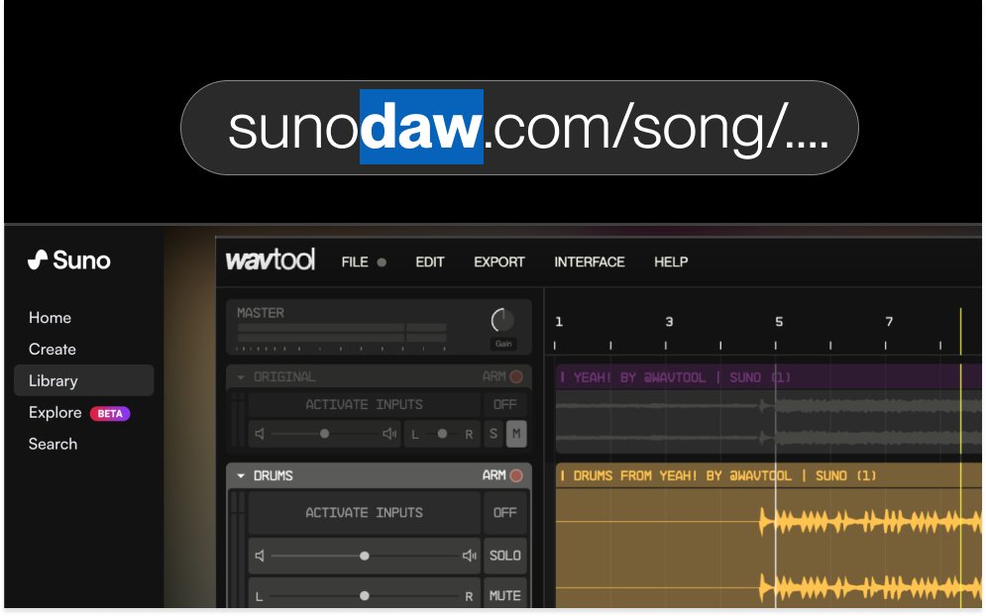Screen dimensions: 986x616
Task: Toggle the Drums track inputs OFF switch
Action: coord(505,513)
